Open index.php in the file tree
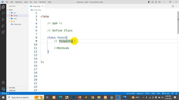179x100 pixels. point(17,24)
